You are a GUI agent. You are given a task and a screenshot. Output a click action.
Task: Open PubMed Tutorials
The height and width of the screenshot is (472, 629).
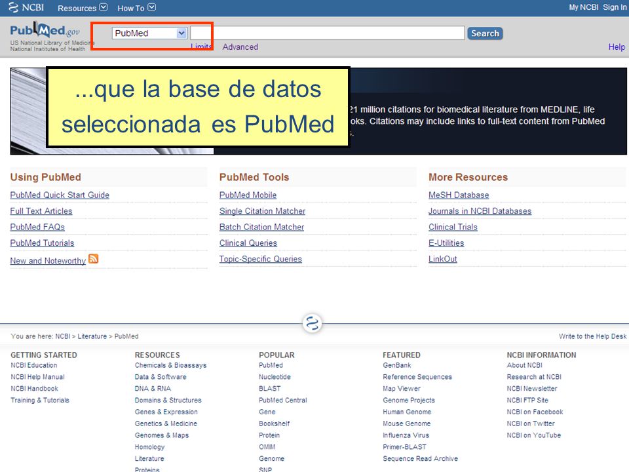42,243
